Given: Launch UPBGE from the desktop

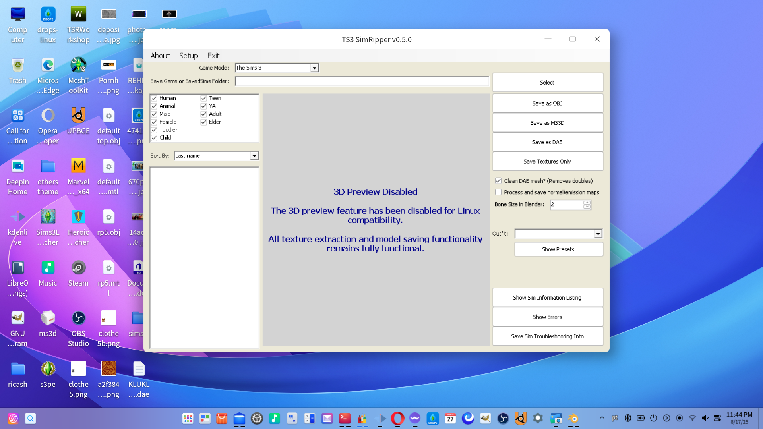Looking at the screenshot, I should [78, 116].
